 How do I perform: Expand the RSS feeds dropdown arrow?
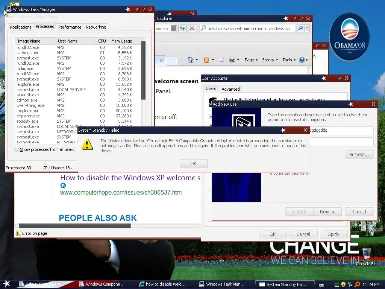(x=213, y=60)
